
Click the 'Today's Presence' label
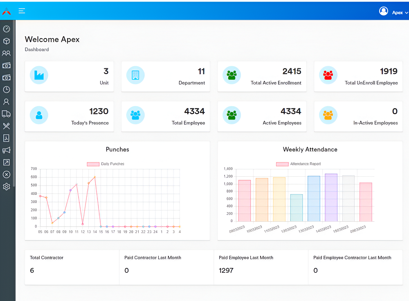tap(90, 123)
